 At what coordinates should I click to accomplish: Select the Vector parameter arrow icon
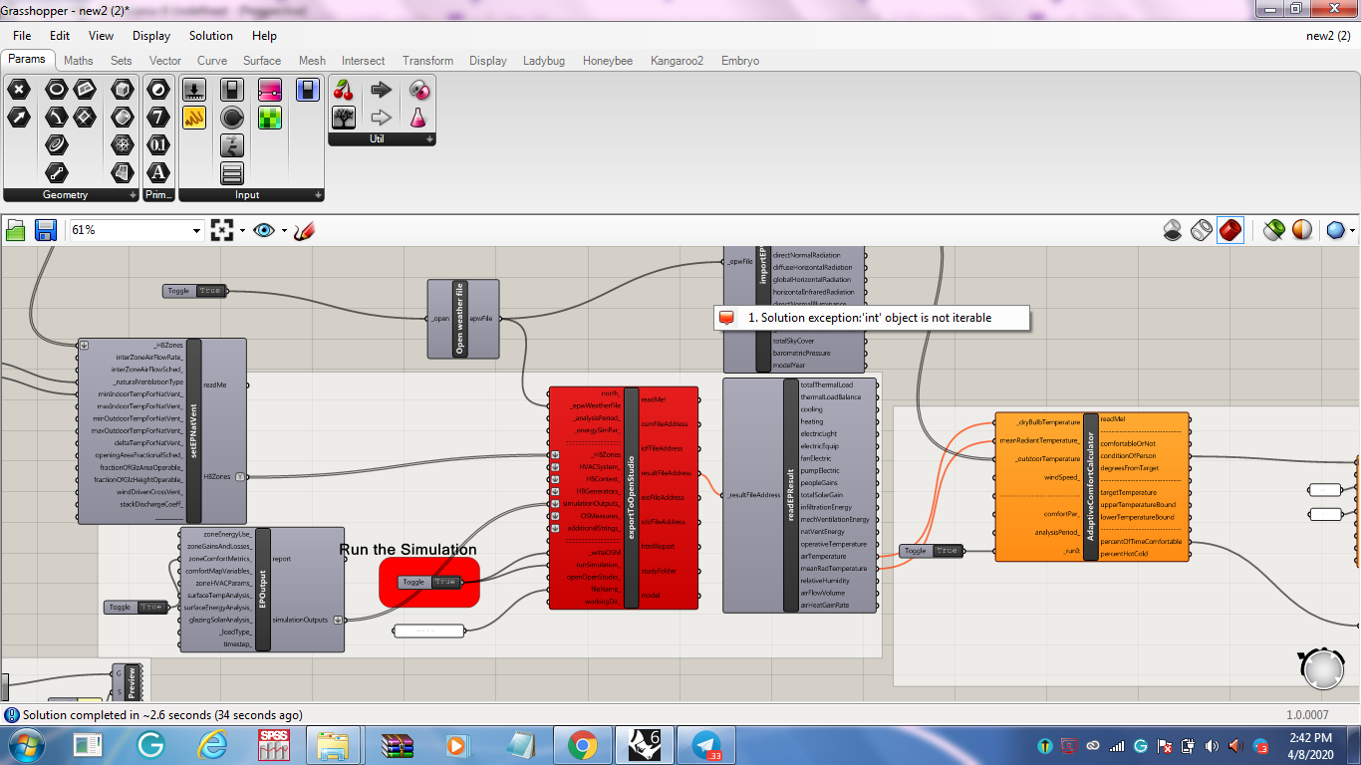tap(18, 118)
